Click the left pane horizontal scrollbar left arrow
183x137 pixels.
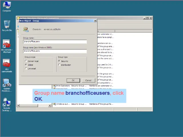[x=18, y=106]
